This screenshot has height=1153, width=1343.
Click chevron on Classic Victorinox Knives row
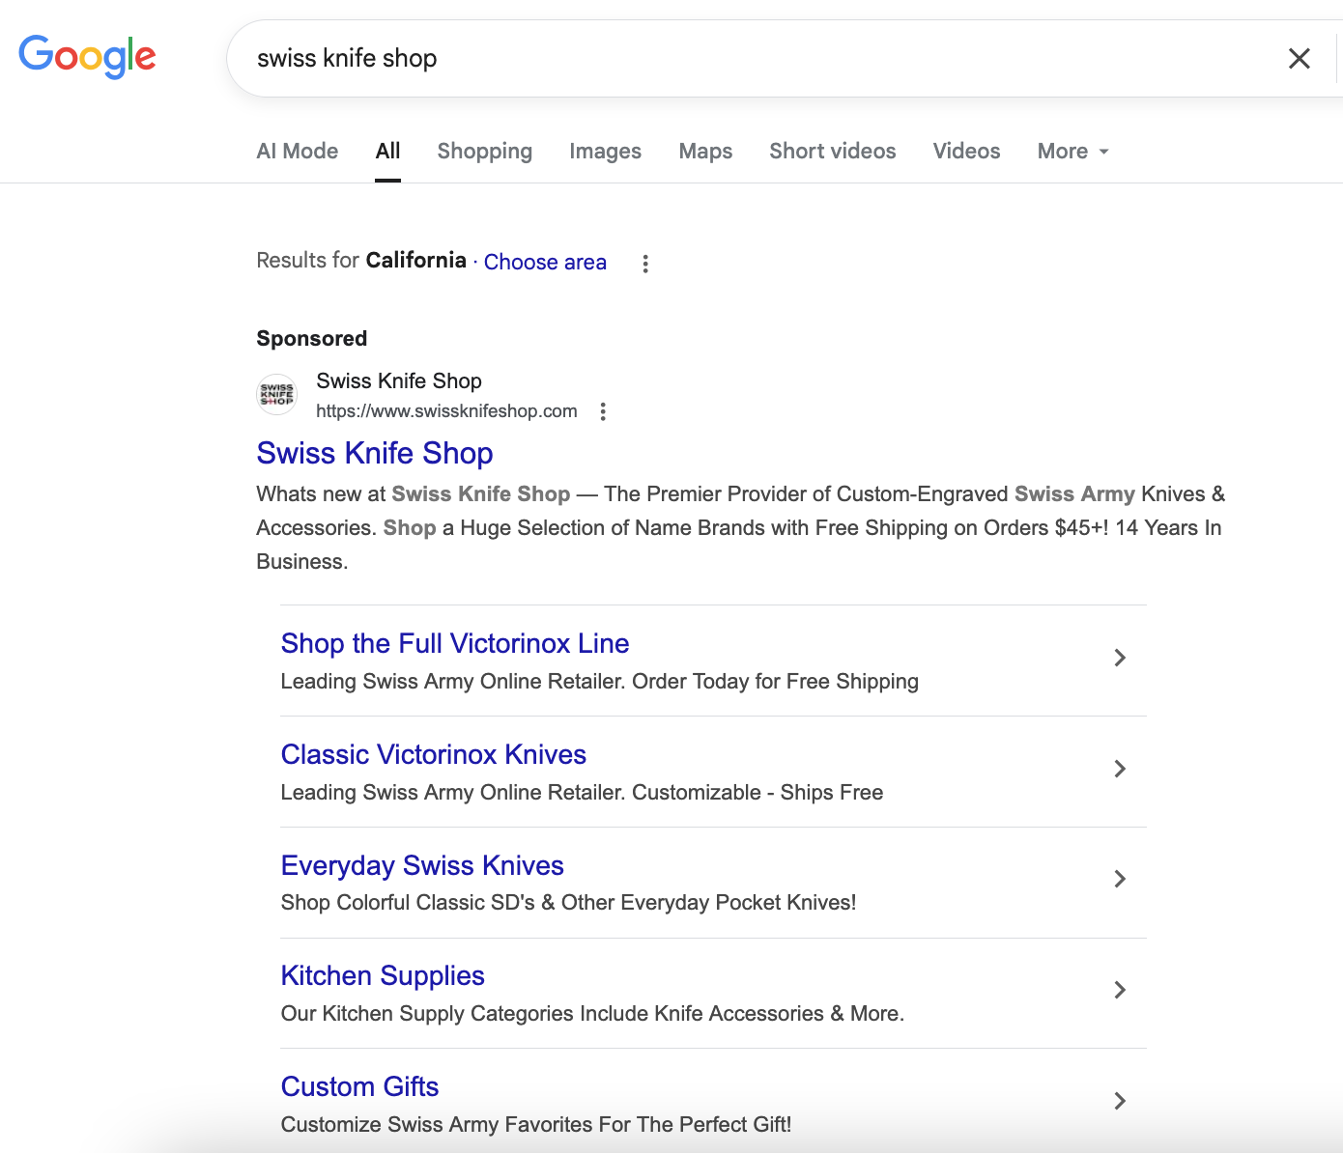1120,769
